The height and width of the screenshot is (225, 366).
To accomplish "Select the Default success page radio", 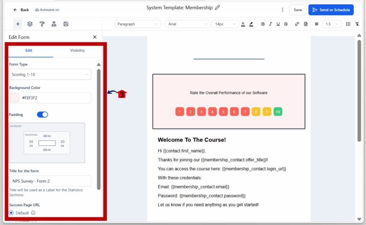I will (x=11, y=213).
